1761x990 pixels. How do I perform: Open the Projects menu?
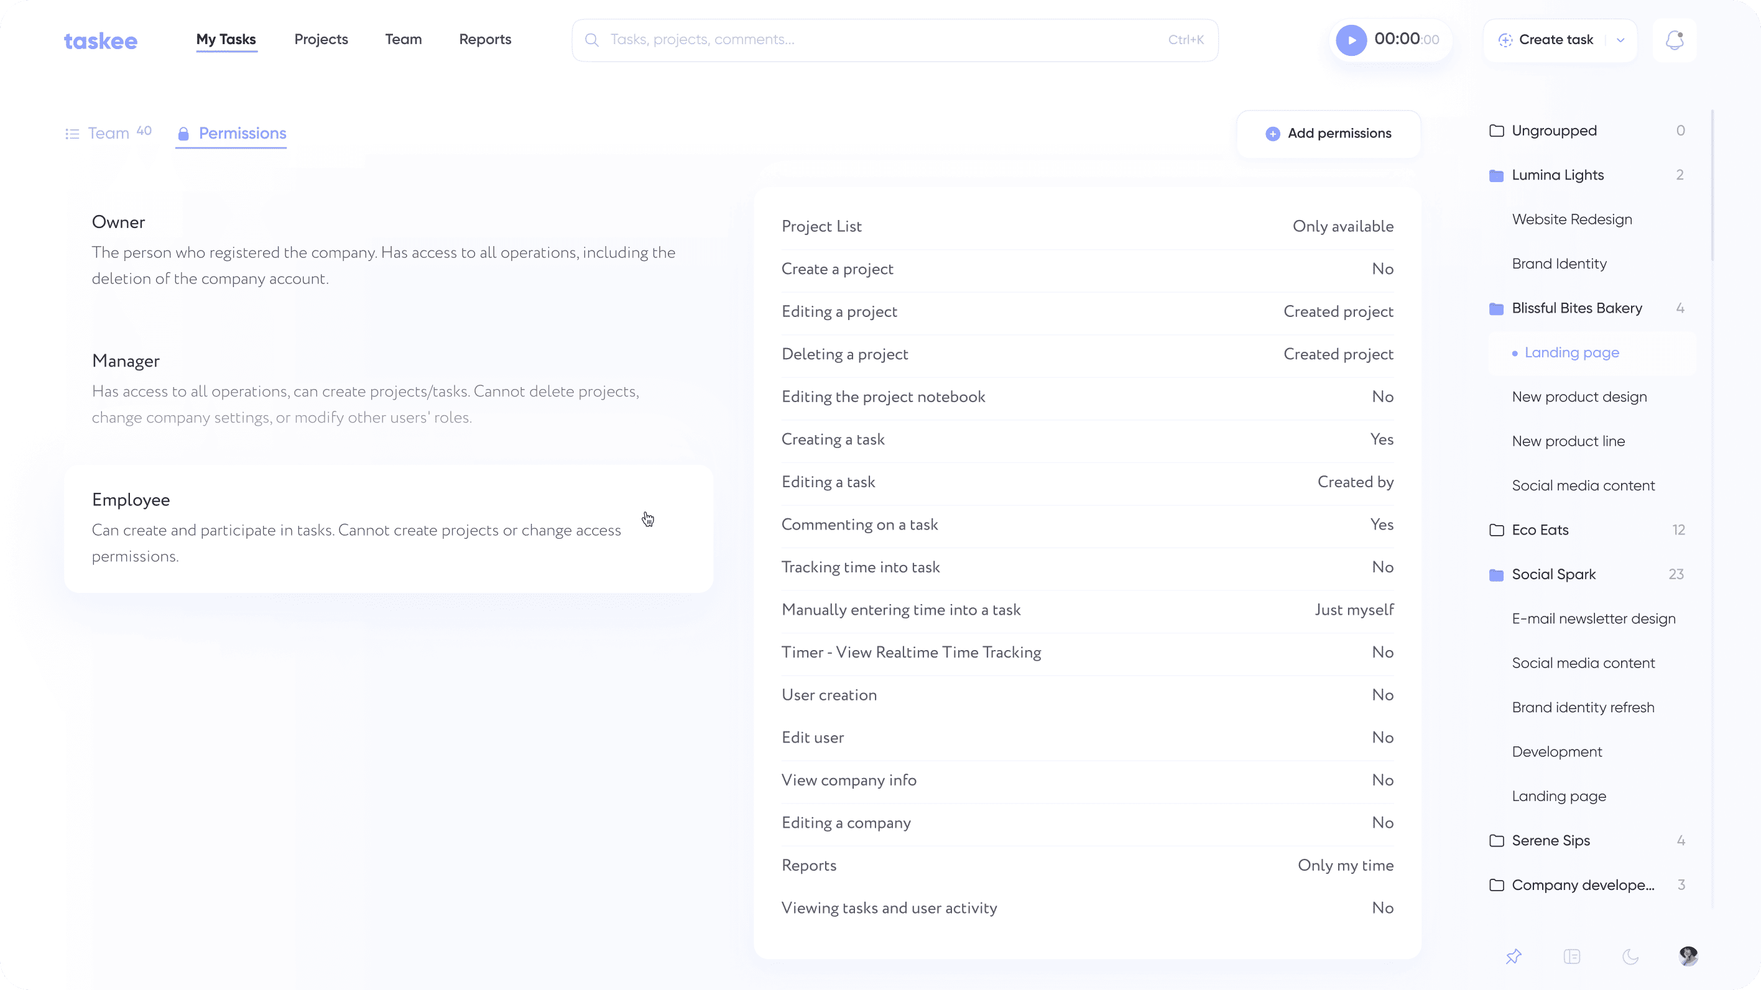point(321,40)
